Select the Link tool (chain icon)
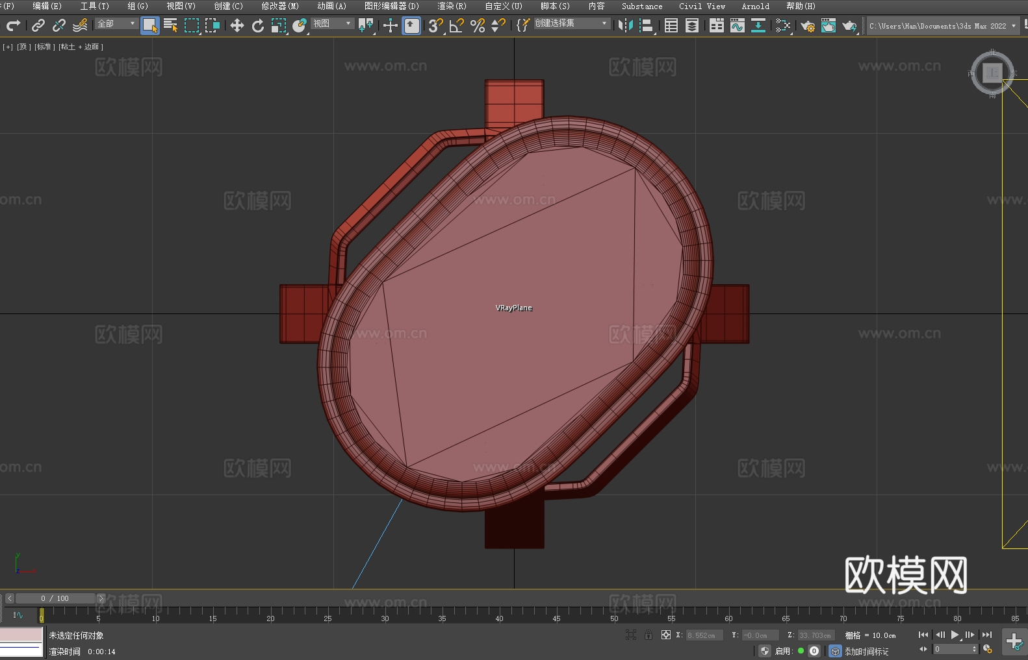The height and width of the screenshot is (660, 1028). tap(38, 25)
